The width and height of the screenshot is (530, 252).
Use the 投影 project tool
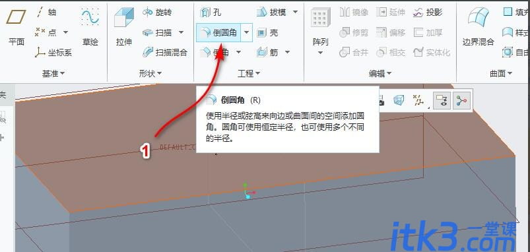[428, 13]
